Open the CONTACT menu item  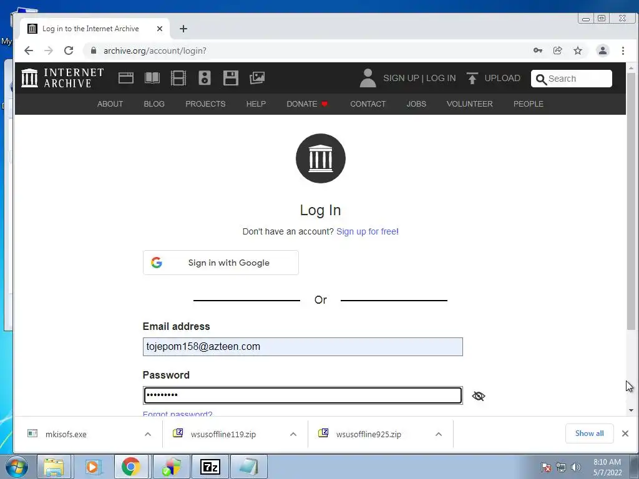coord(368,104)
